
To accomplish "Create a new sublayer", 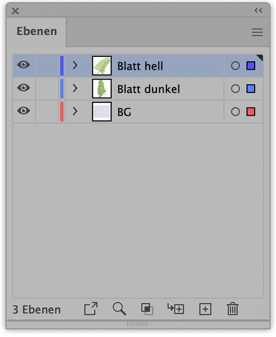I will tap(175, 309).
